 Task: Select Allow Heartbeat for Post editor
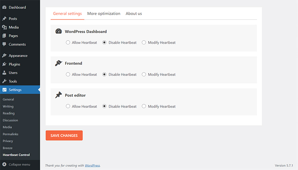[68, 106]
